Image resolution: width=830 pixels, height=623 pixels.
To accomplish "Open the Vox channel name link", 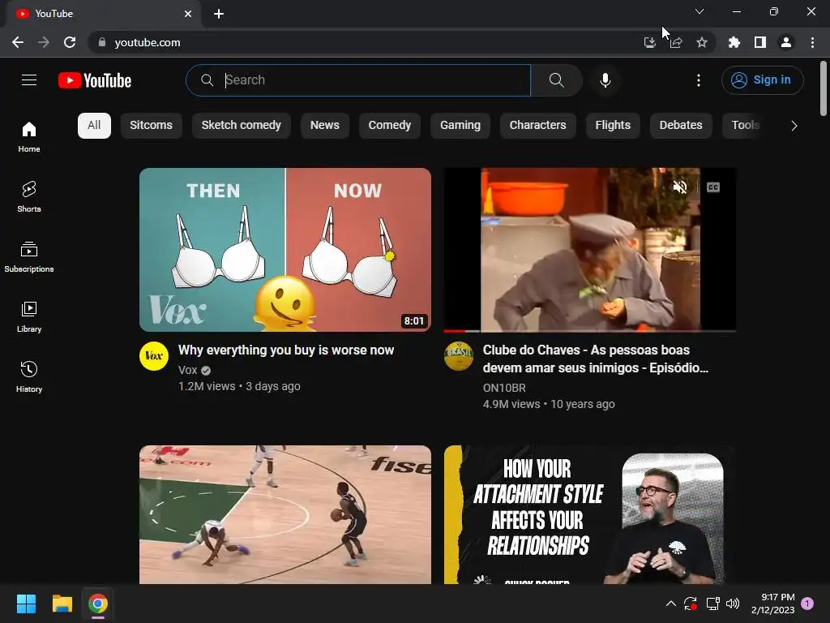I will pyautogui.click(x=187, y=370).
